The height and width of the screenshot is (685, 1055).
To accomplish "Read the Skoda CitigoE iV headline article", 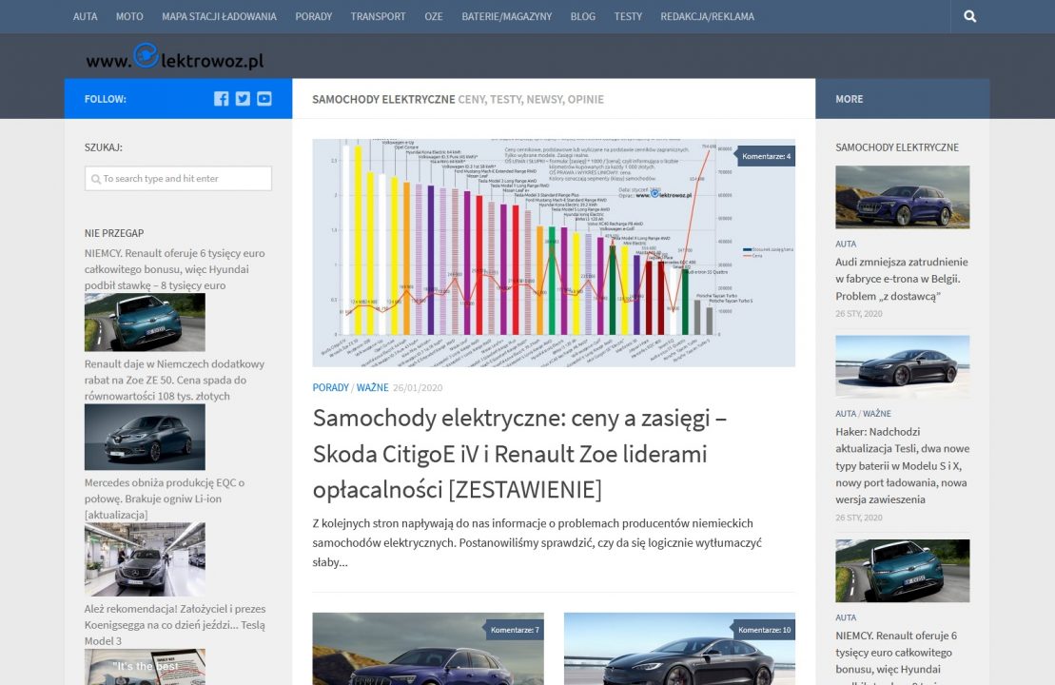I will click(x=519, y=454).
